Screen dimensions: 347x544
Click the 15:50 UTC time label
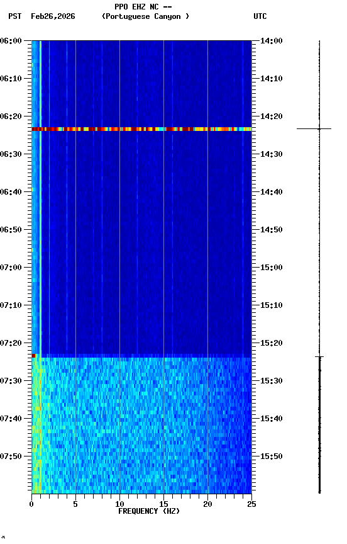tap(272, 457)
